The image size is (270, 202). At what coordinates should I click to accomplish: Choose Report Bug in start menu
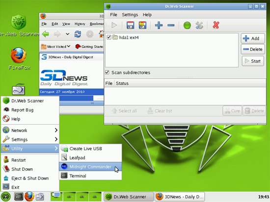pos(30,110)
